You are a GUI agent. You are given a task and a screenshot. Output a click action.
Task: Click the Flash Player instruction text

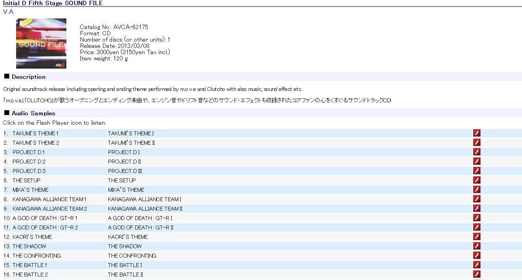[55, 123]
